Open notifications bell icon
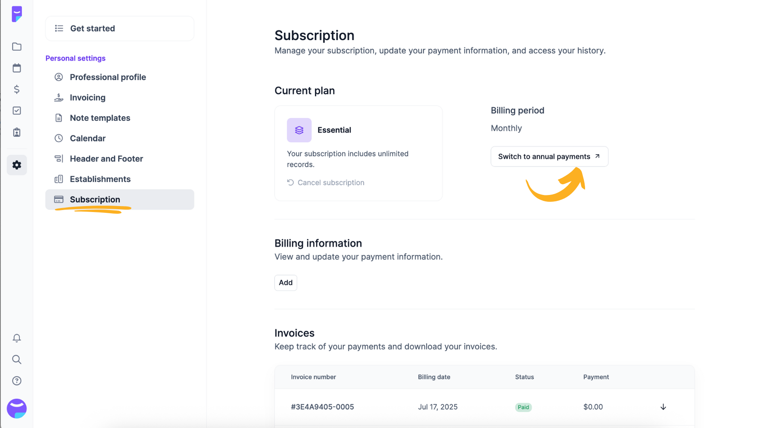 point(17,338)
